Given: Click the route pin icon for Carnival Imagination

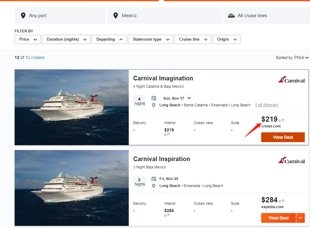Looking at the screenshot, I should click(153, 105).
